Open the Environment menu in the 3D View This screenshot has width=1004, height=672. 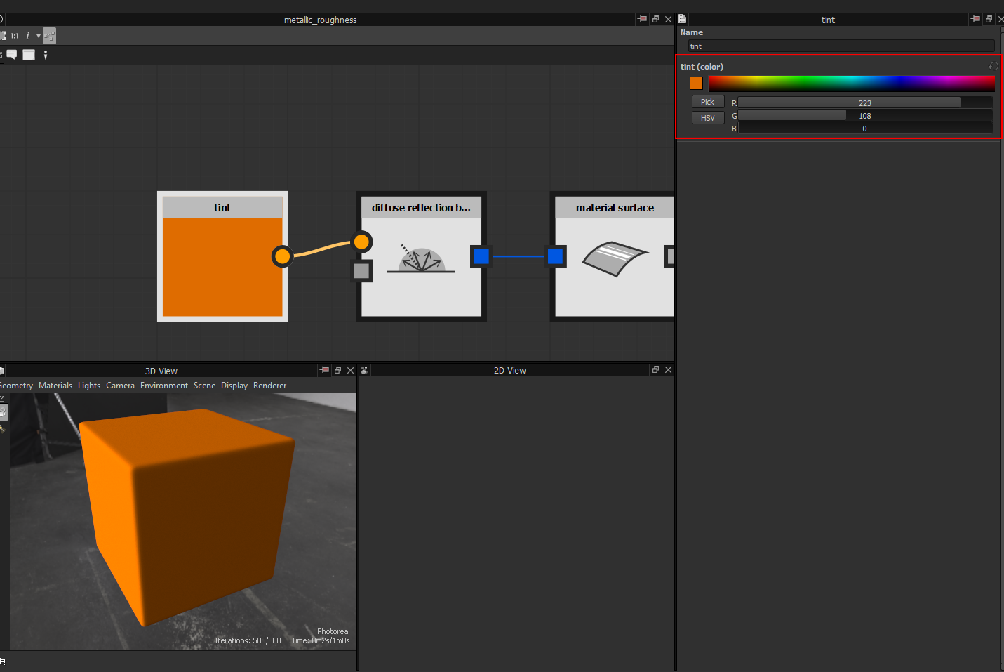point(163,385)
